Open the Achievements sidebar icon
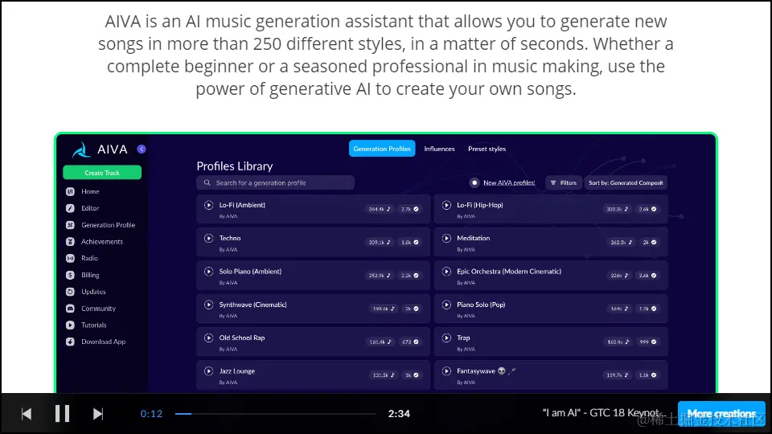The width and height of the screenshot is (772, 434). click(70, 242)
